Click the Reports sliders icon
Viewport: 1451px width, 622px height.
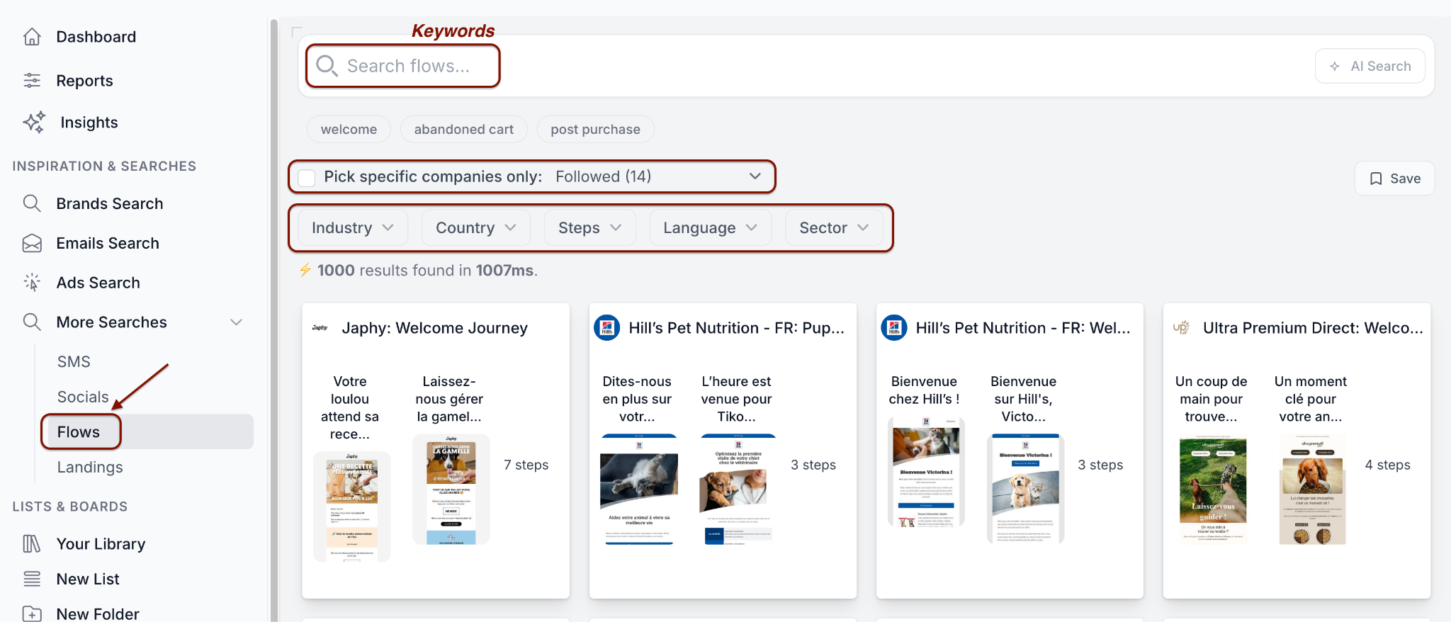coord(32,81)
